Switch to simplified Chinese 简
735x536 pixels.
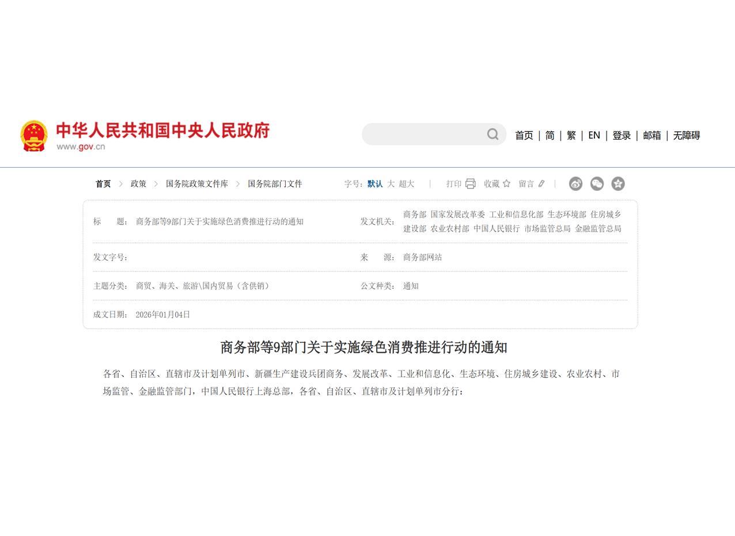550,135
